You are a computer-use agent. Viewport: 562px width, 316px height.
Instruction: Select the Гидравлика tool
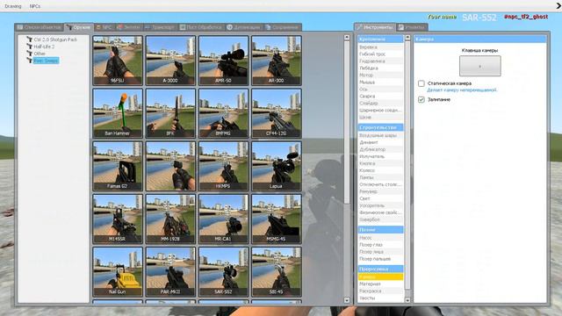tap(380, 61)
